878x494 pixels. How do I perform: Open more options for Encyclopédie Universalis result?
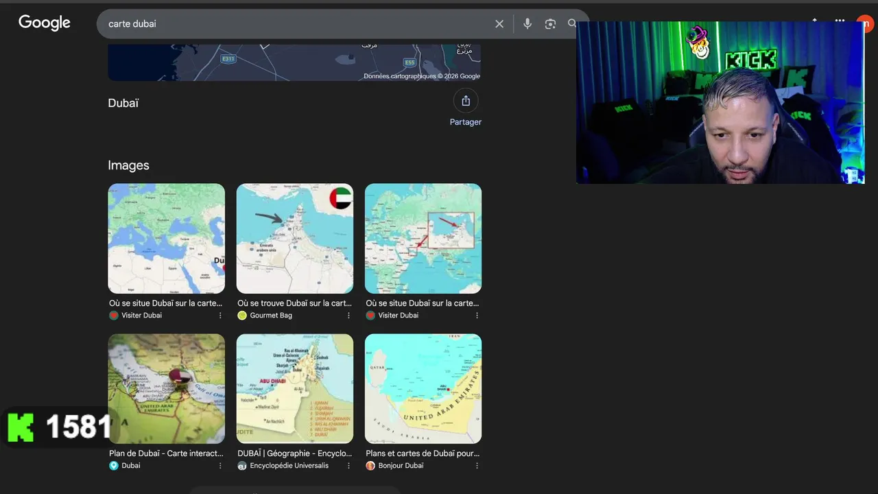coord(348,466)
